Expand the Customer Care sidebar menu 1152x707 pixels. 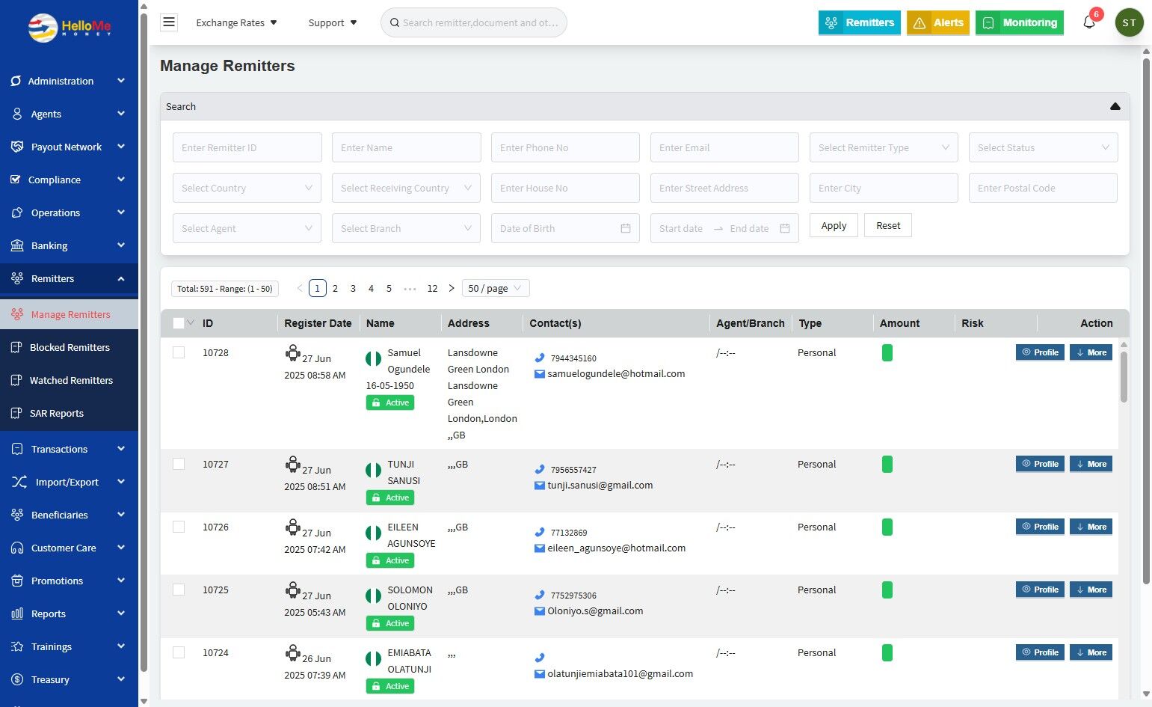[x=69, y=548]
